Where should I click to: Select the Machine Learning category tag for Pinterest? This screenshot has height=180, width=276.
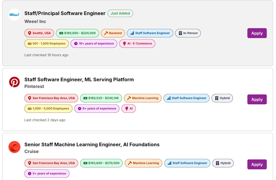click(x=143, y=98)
